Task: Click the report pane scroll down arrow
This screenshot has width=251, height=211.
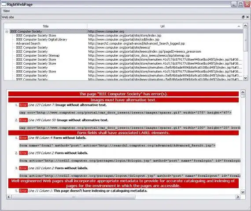Action: point(243,192)
